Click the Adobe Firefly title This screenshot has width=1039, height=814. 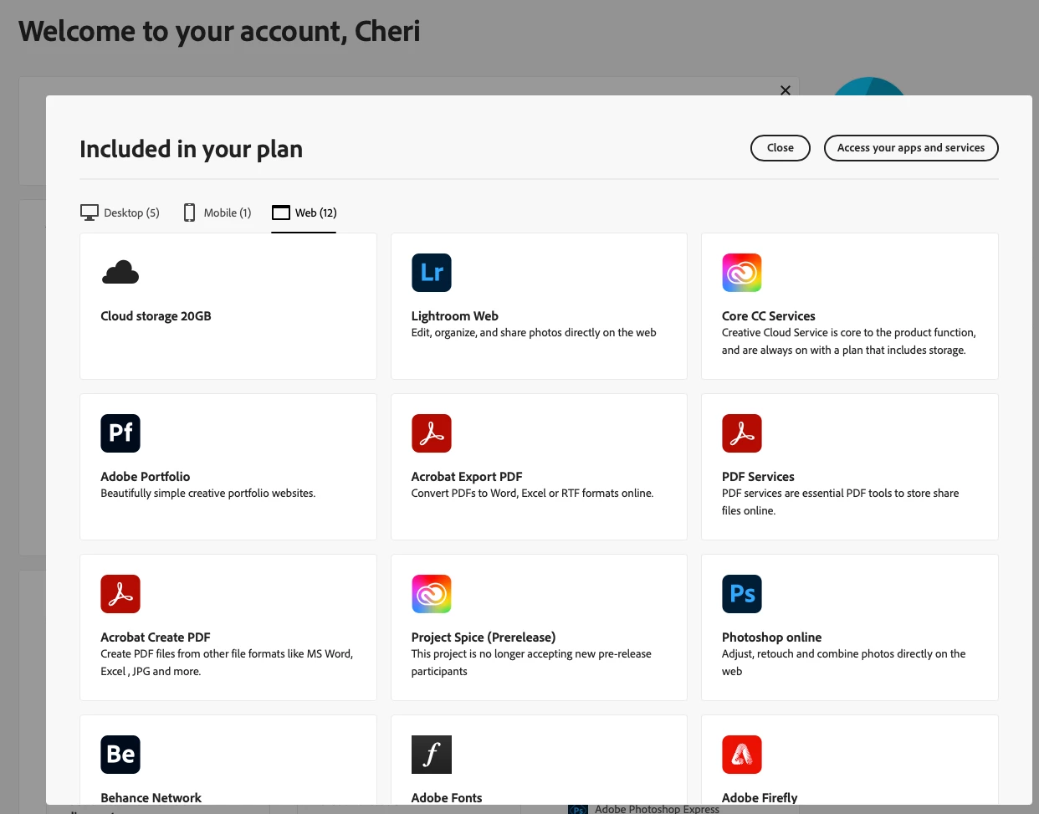pos(760,798)
